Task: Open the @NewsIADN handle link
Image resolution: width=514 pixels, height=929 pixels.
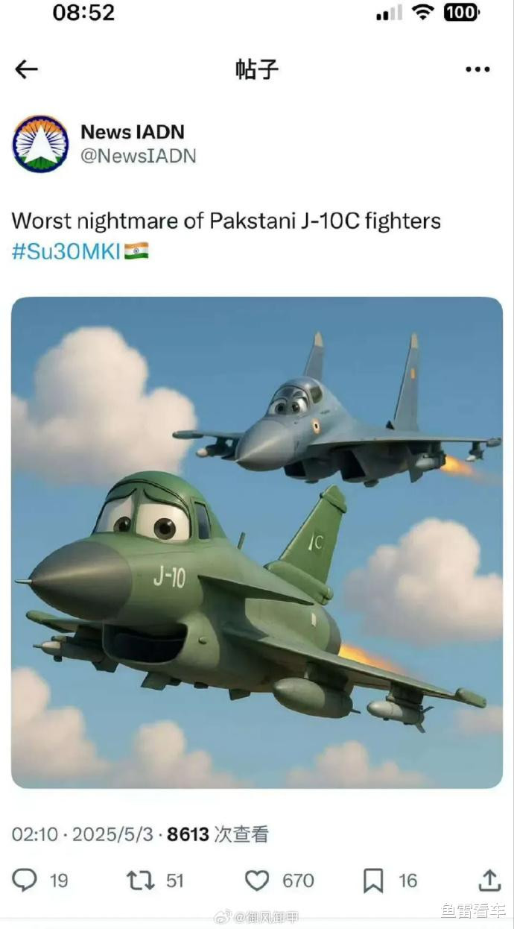Action: point(138,156)
